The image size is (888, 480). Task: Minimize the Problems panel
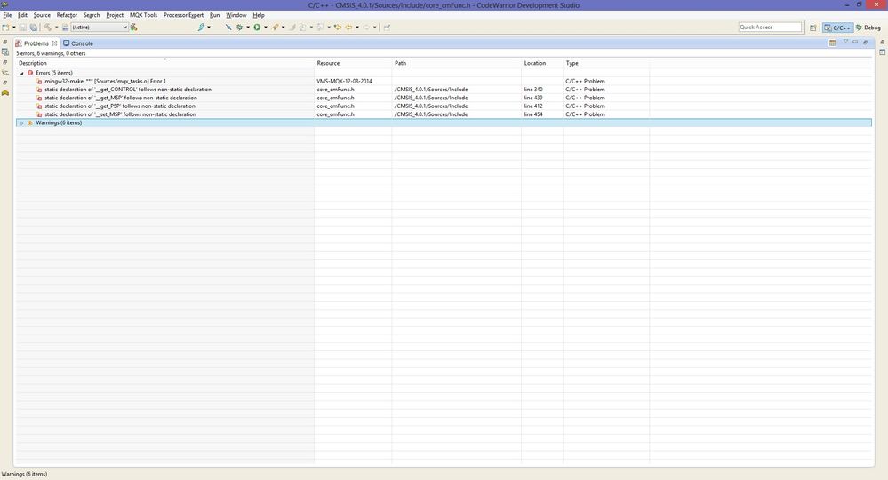pos(855,42)
